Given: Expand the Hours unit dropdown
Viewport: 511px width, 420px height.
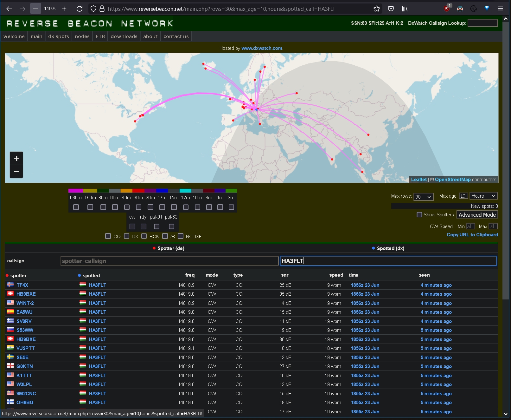Looking at the screenshot, I should pyautogui.click(x=483, y=196).
